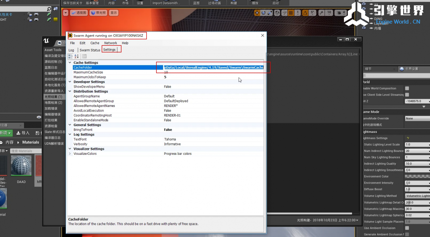Toggle Client Side Level Streaming checkbox

tap(407, 95)
